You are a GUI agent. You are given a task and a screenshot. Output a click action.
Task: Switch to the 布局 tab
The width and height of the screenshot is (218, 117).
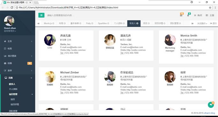pos(61,24)
